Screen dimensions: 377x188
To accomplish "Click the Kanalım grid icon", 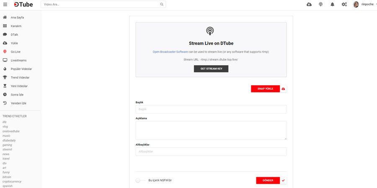I will pyautogui.click(x=5, y=26).
